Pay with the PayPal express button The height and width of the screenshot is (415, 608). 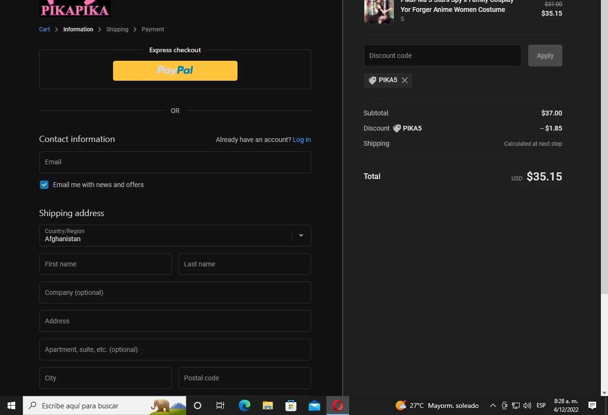click(175, 71)
